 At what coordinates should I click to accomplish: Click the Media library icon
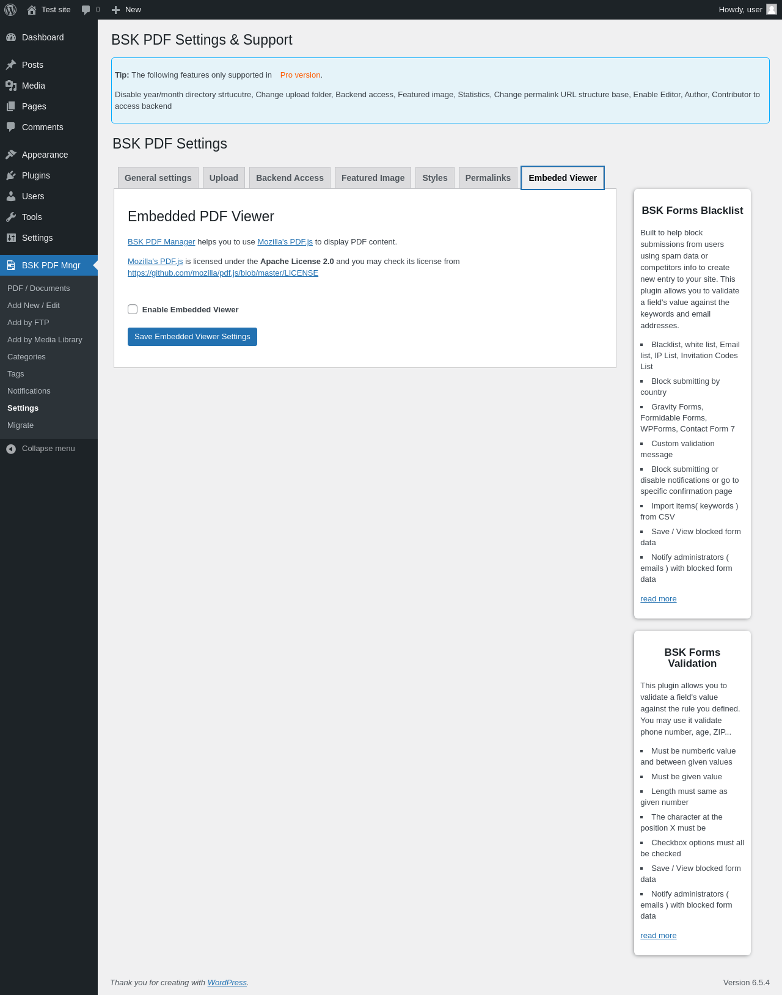click(x=11, y=86)
